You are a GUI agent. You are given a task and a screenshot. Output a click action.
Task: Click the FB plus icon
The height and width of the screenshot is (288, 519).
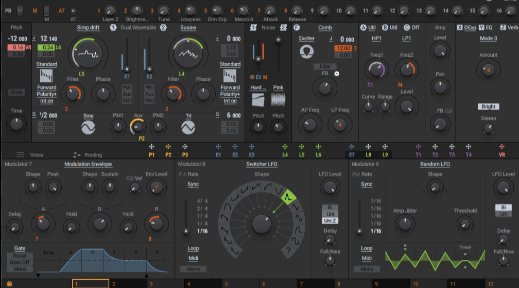tap(337, 74)
